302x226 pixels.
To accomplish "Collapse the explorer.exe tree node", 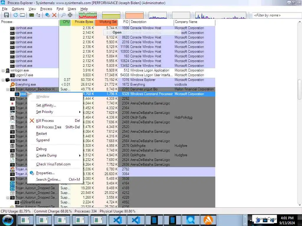I will pos(3,80).
